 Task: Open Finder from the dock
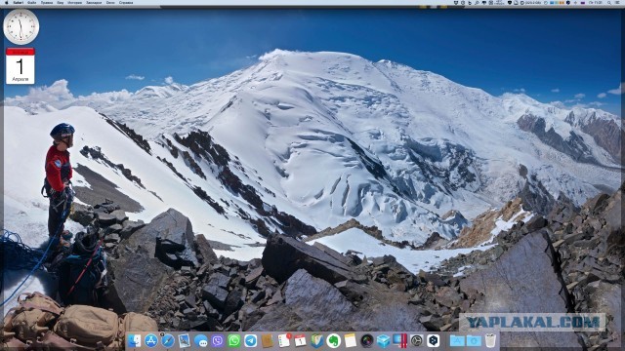coord(135,340)
